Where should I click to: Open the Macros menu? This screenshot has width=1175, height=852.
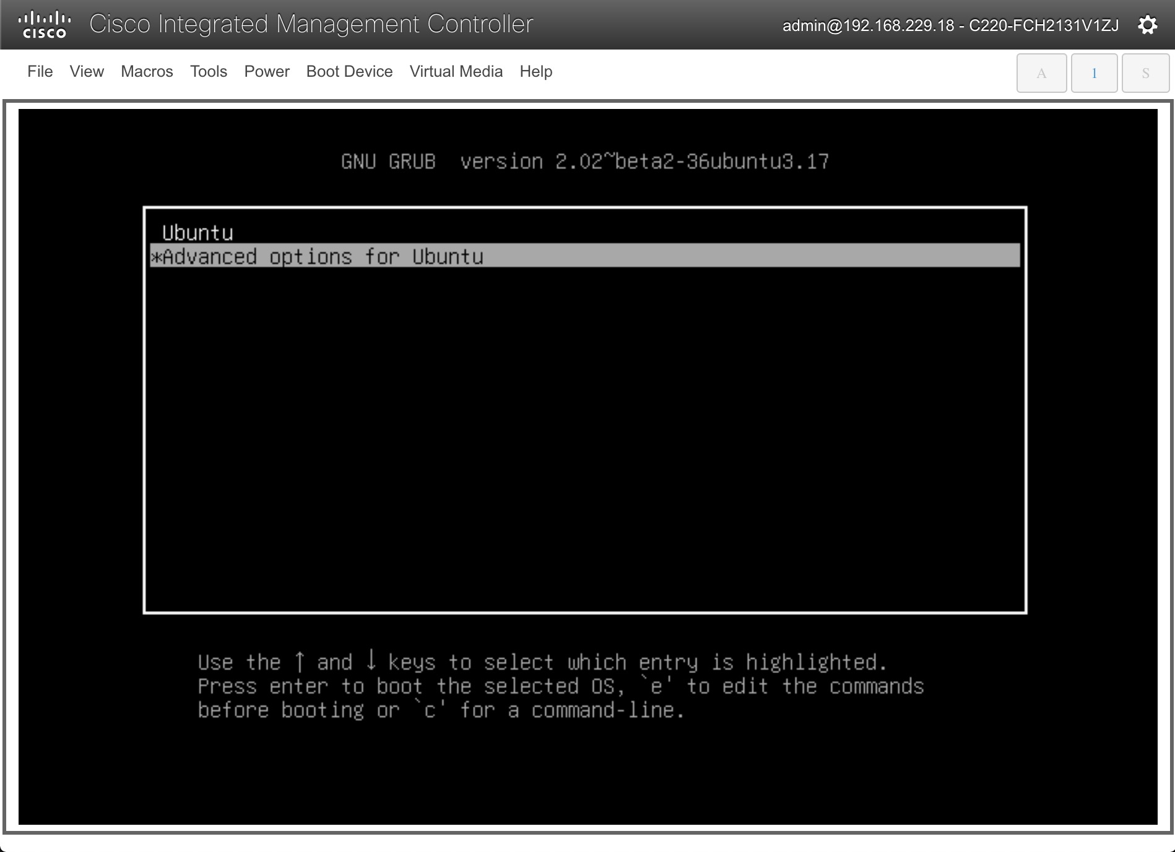(147, 72)
